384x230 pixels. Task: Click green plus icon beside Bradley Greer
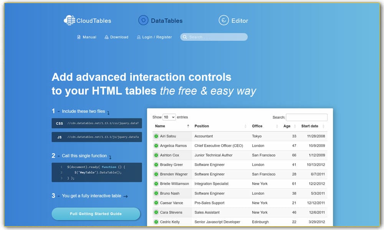tap(156, 165)
